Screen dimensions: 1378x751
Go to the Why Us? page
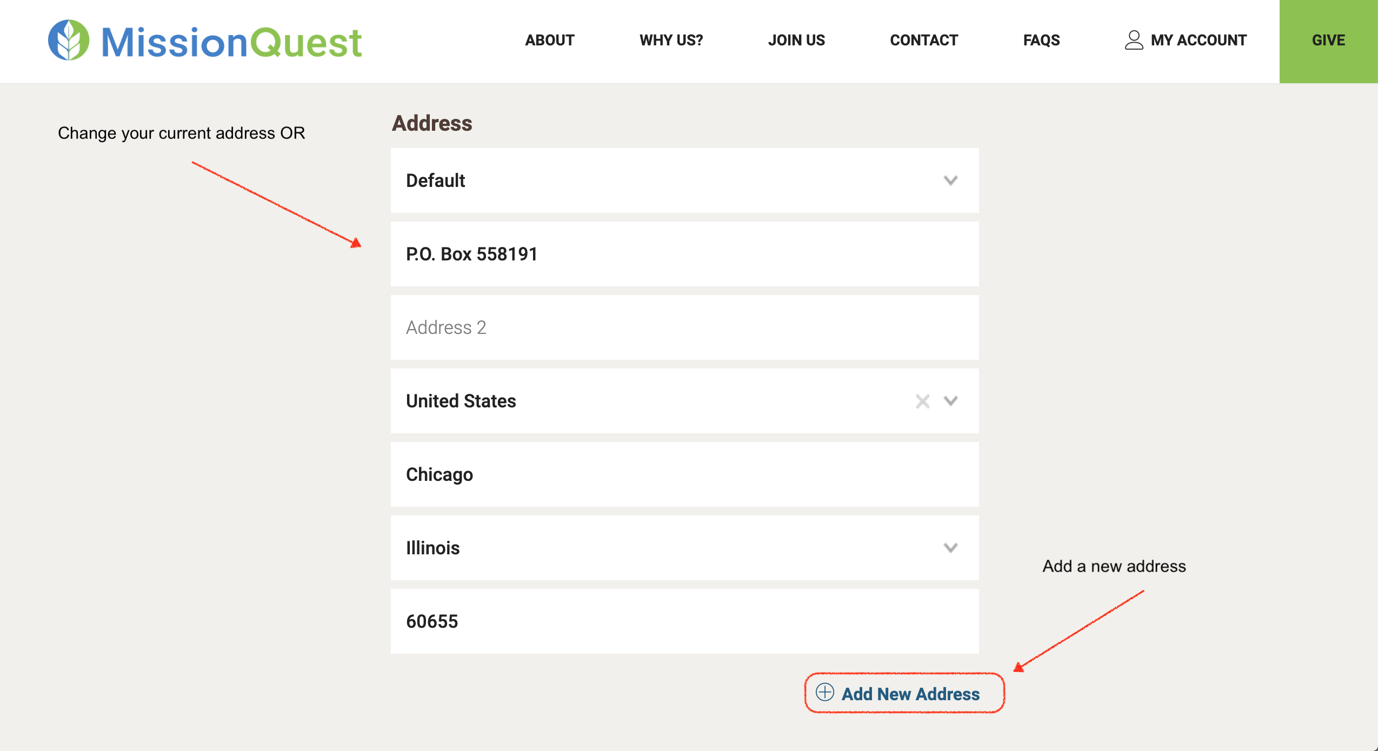pyautogui.click(x=671, y=40)
